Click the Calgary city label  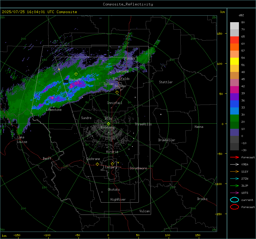pyautogui.click(x=111, y=167)
